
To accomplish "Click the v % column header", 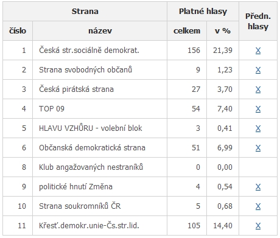I will pyautogui.click(x=223, y=31).
